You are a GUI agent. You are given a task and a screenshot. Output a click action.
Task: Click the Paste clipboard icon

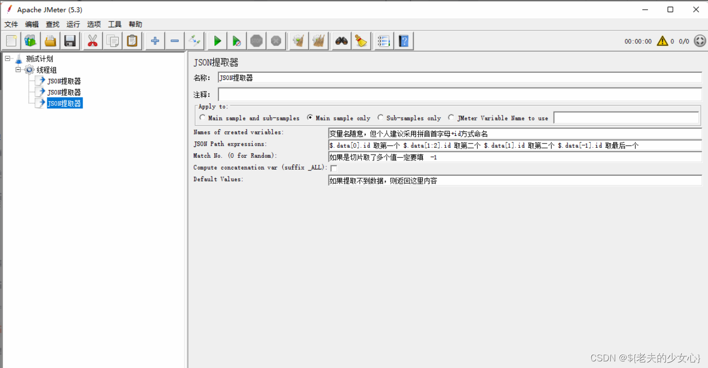(132, 41)
